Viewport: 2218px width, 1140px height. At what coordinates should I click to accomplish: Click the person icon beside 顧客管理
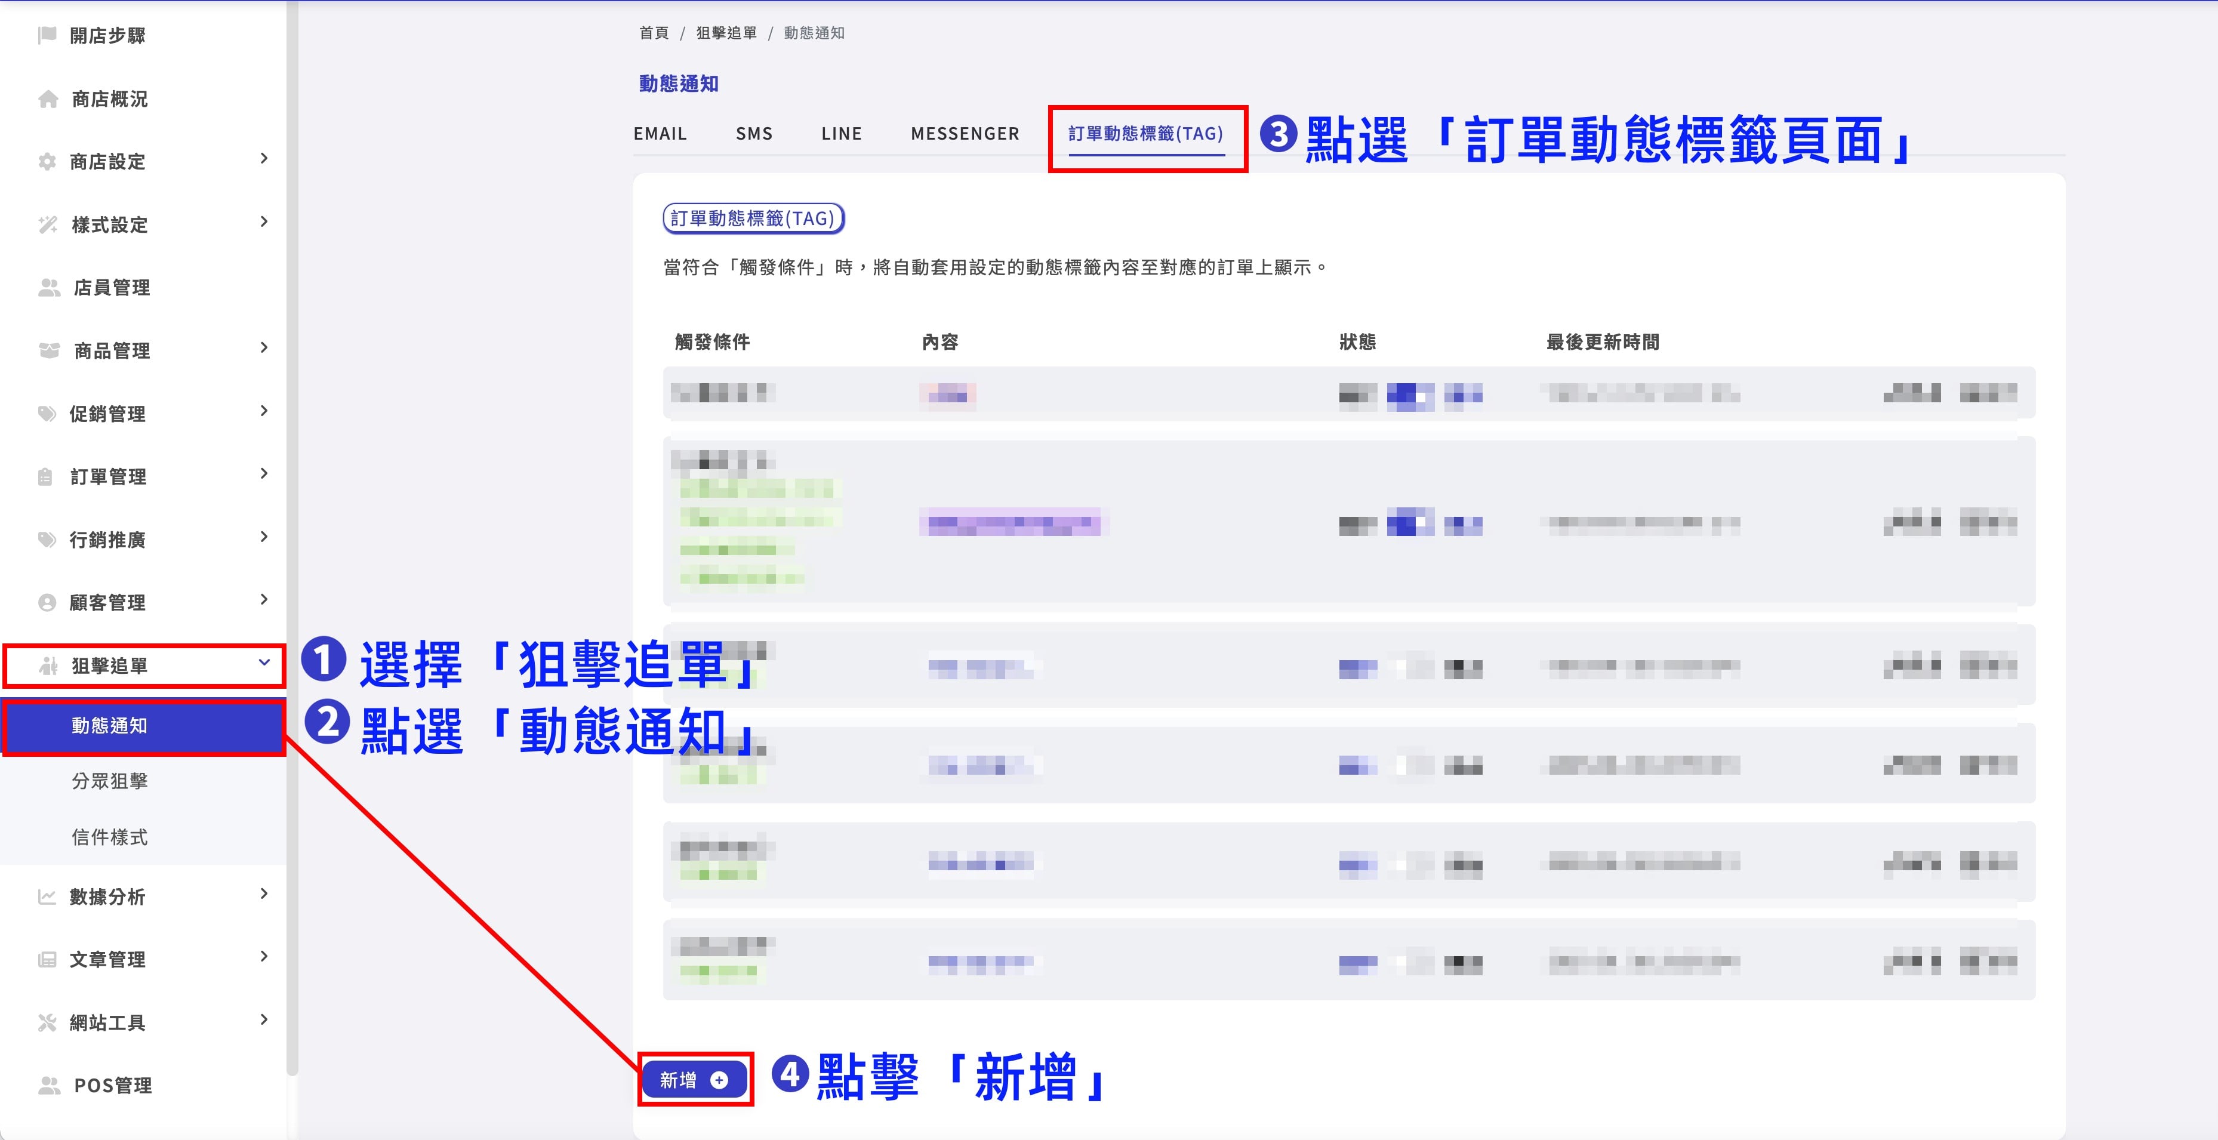[47, 603]
